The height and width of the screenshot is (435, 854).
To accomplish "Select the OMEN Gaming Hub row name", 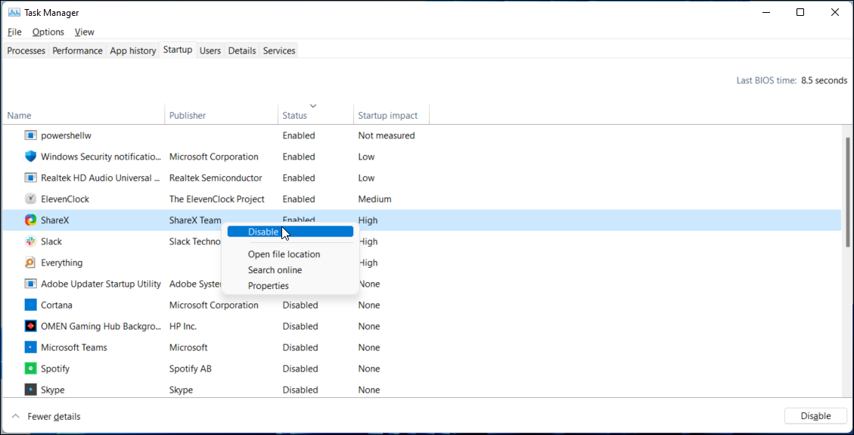I will tap(101, 327).
